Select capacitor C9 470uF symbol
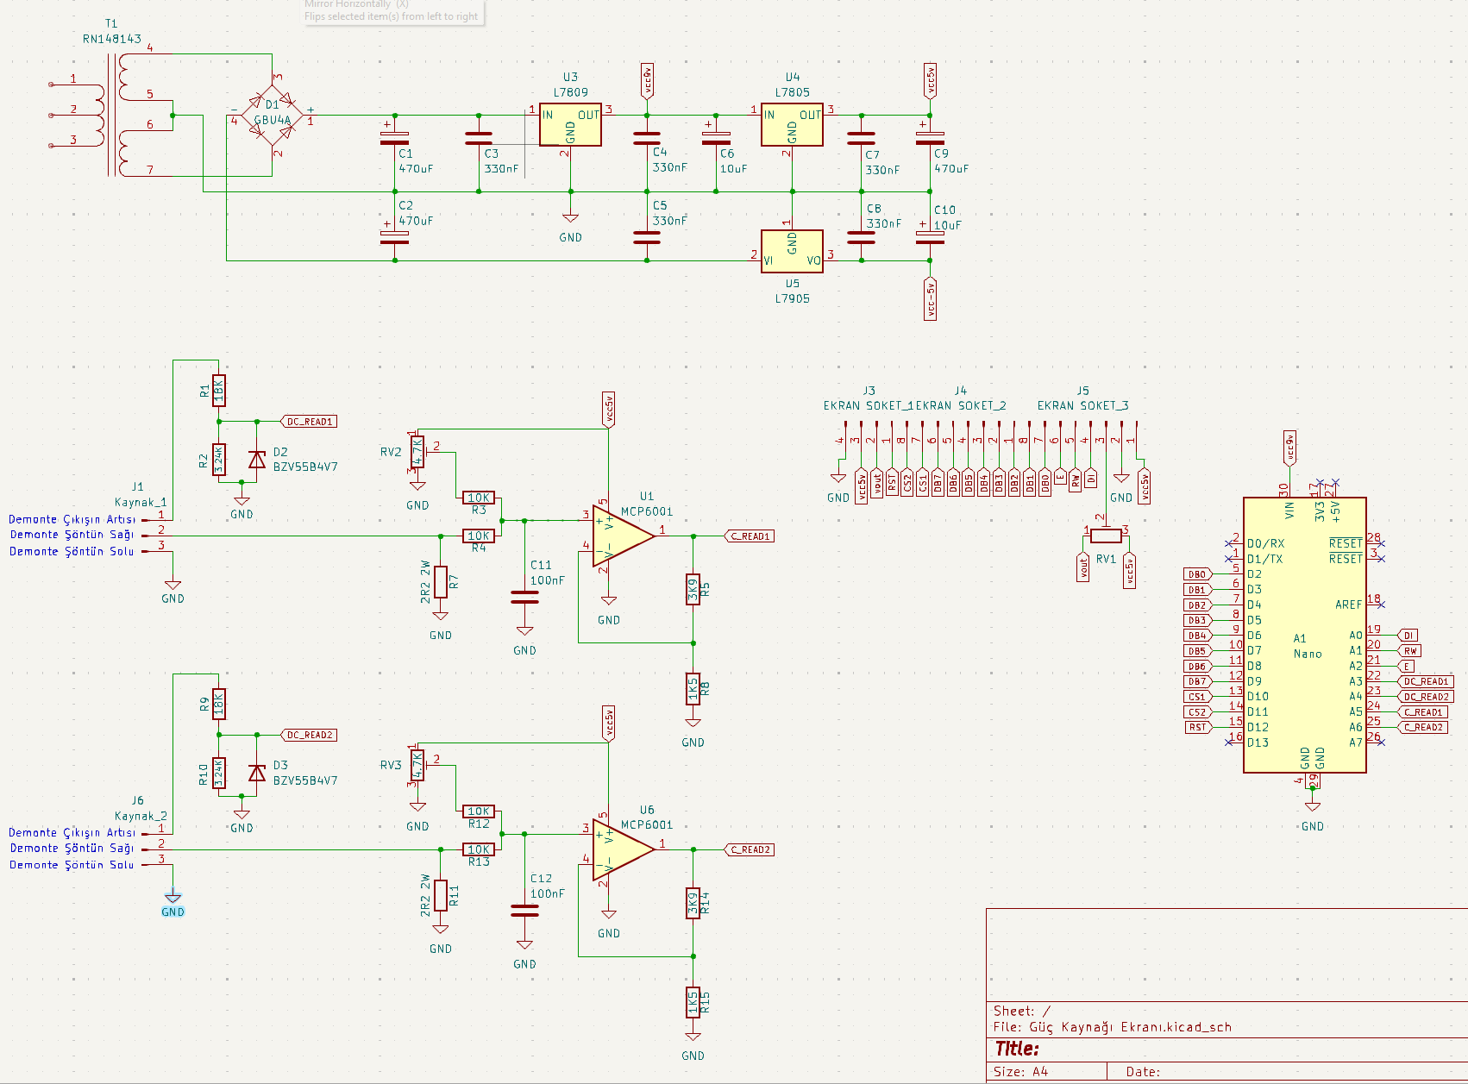The image size is (1468, 1084). pos(930,138)
